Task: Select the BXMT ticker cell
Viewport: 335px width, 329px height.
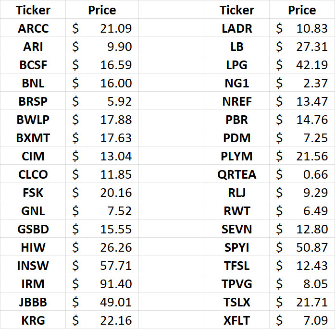Action: [x=33, y=138]
